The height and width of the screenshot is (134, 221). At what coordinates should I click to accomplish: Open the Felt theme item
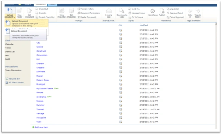(x=38, y=59)
